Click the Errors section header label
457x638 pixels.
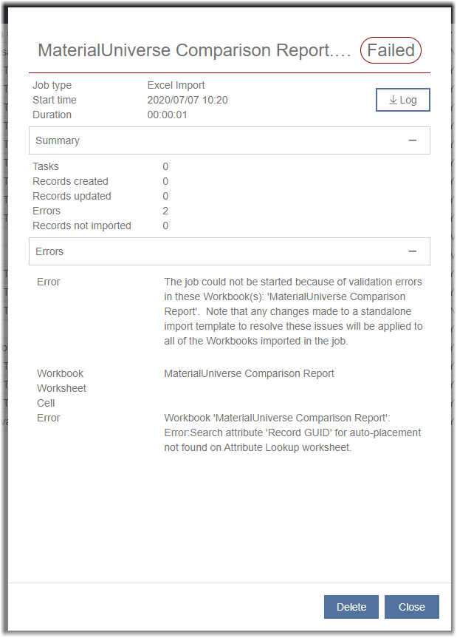coord(49,251)
